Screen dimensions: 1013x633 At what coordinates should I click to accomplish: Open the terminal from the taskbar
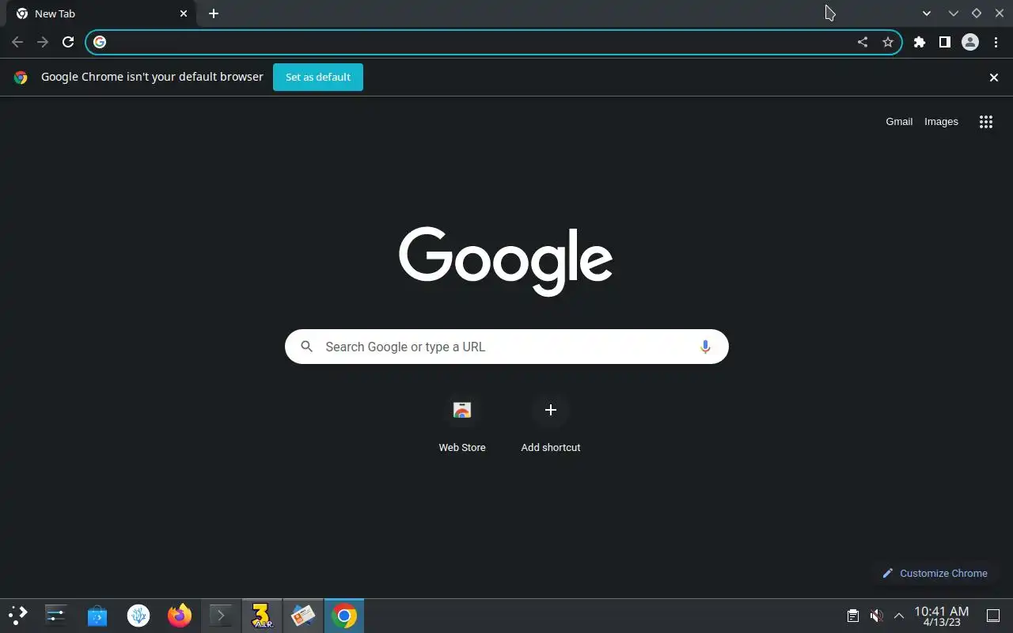pyautogui.click(x=221, y=616)
